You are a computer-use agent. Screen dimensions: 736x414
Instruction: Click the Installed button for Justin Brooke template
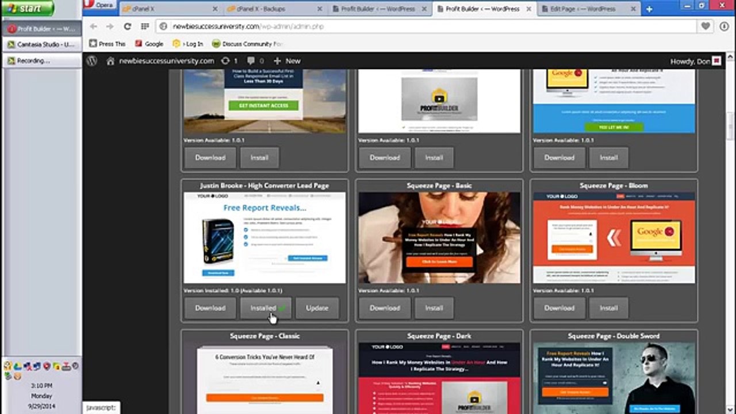[266, 308]
